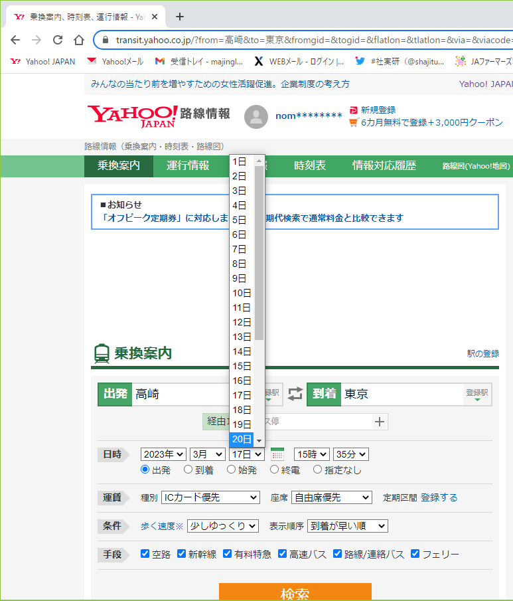Select 20日 in the day list
The height and width of the screenshot is (601, 513).
242,439
